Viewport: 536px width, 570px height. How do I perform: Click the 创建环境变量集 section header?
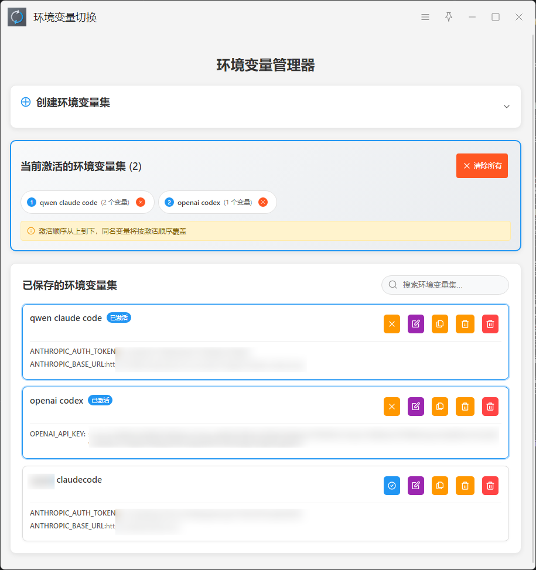tap(73, 103)
